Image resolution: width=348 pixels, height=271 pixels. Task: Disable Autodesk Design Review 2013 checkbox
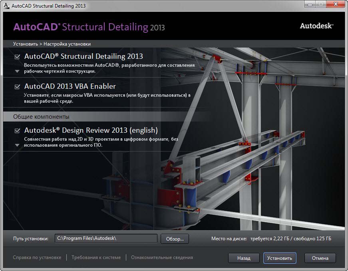click(17, 131)
